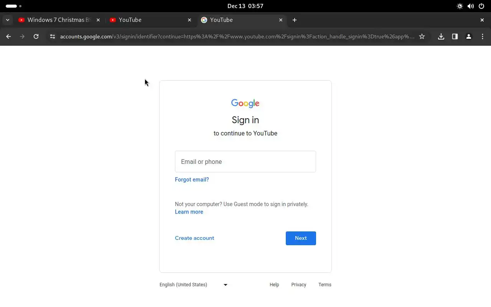Follow the Forgot email? link
The image size is (491, 307).
pyautogui.click(x=192, y=180)
